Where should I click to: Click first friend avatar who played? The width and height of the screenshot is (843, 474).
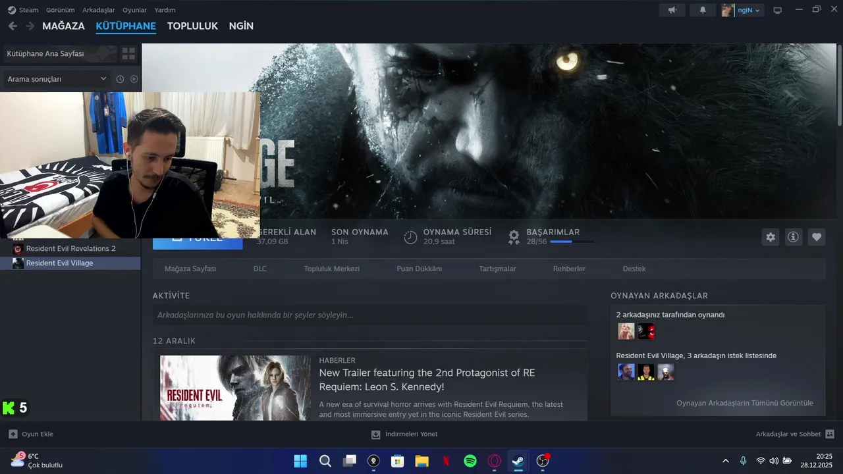tap(626, 331)
